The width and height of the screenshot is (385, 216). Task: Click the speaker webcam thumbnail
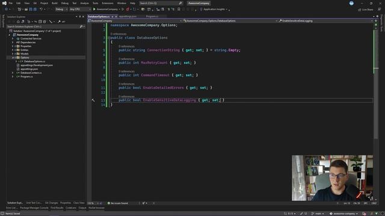click(332, 178)
